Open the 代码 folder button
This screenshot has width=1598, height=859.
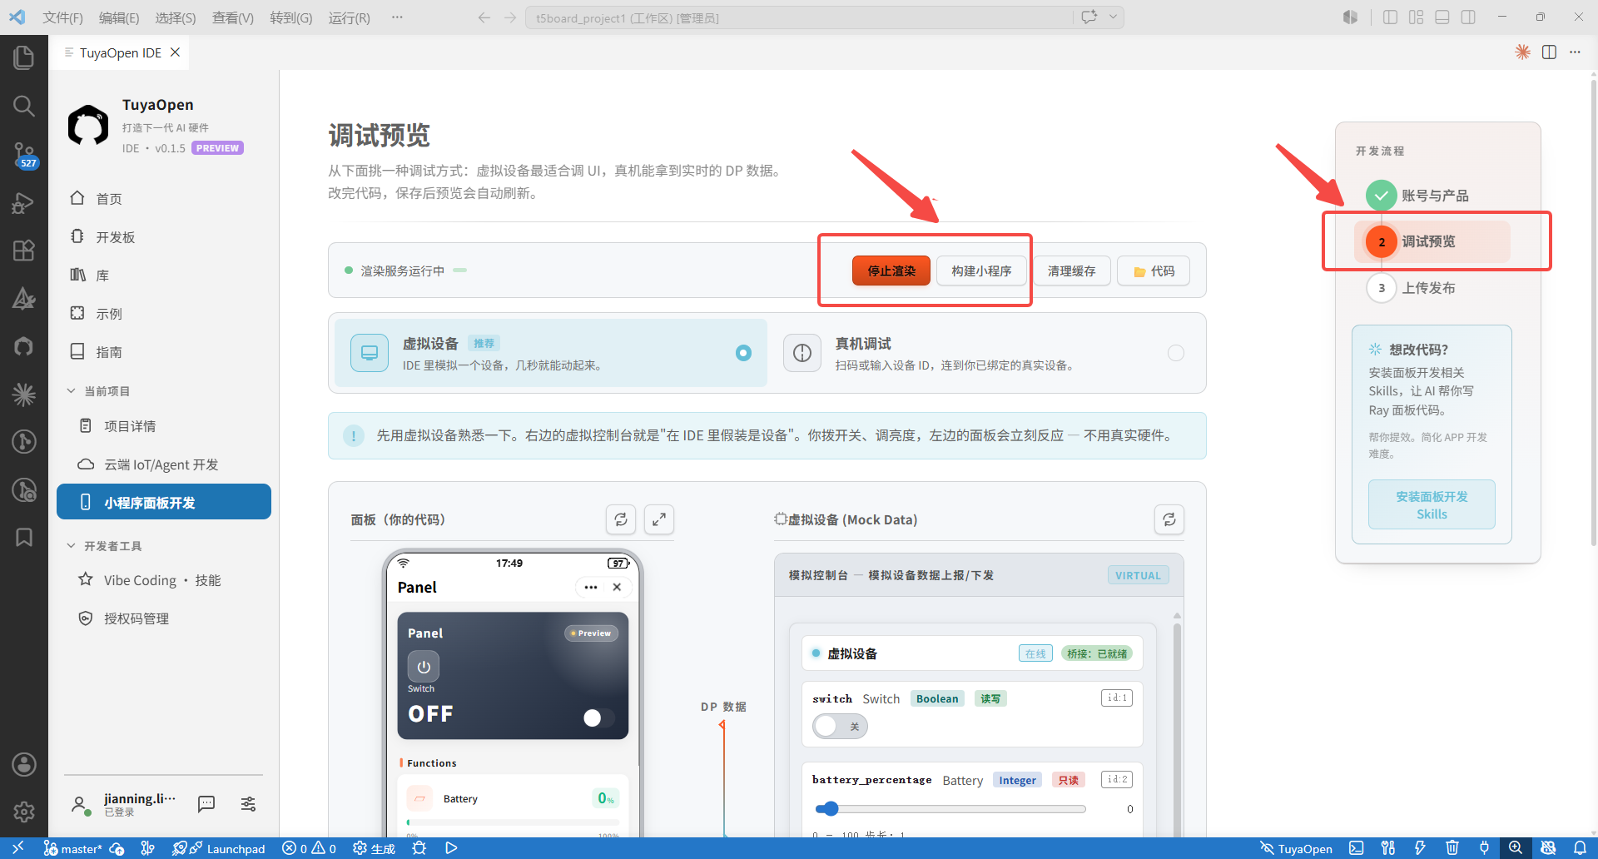tap(1154, 271)
